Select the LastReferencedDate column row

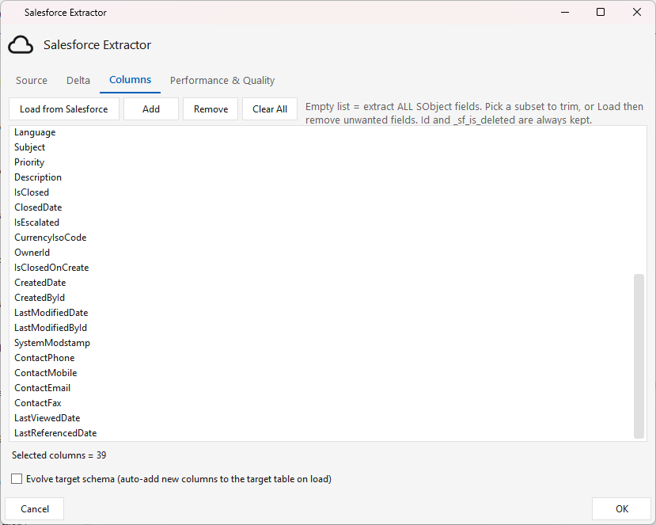[x=321, y=433]
